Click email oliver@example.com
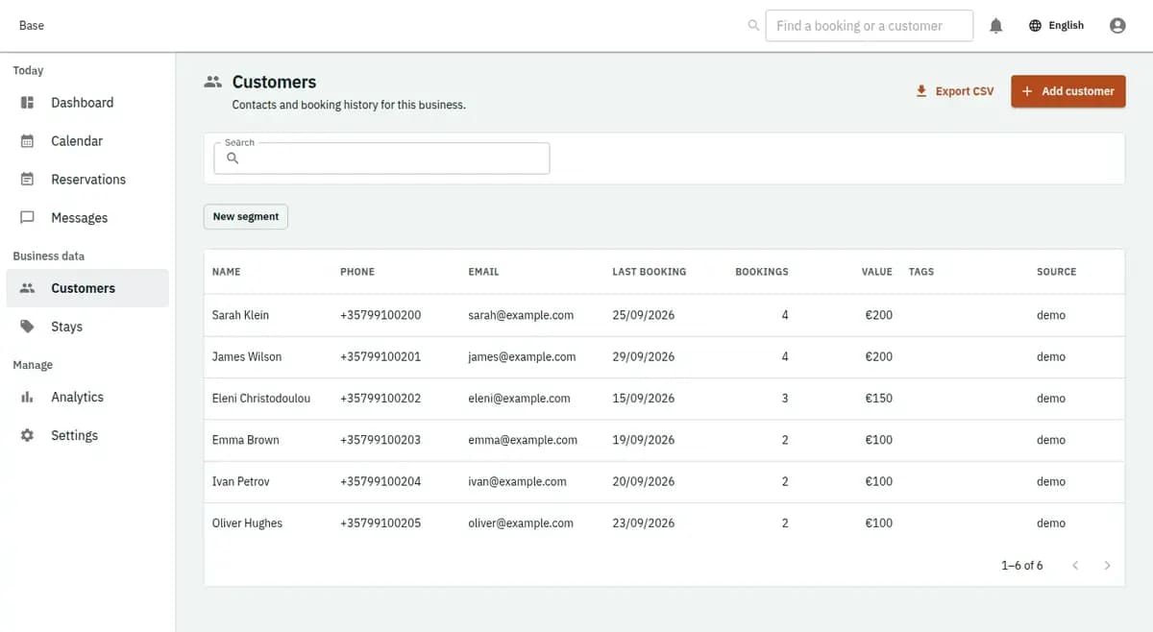This screenshot has width=1153, height=632. pyautogui.click(x=521, y=523)
